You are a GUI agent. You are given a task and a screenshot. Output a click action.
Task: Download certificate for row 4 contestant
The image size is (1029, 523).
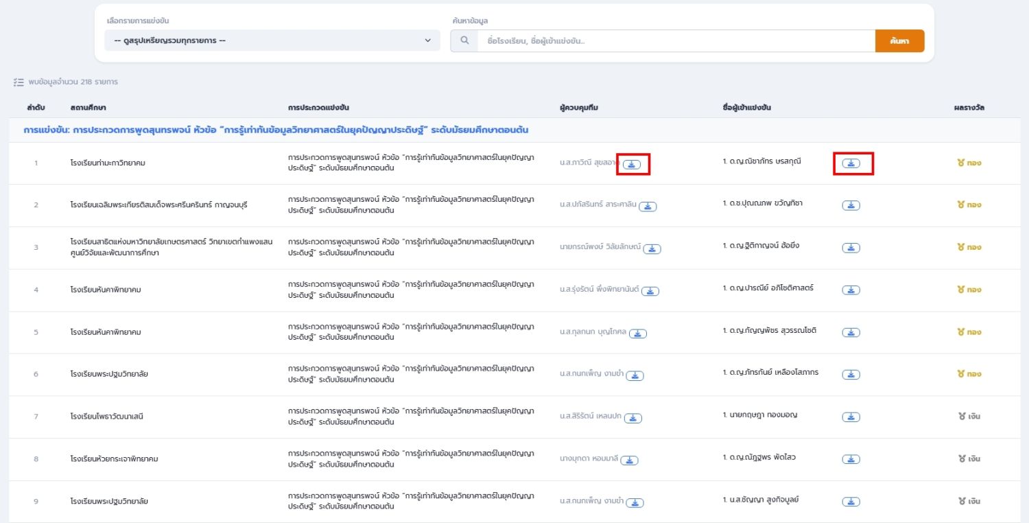click(851, 290)
